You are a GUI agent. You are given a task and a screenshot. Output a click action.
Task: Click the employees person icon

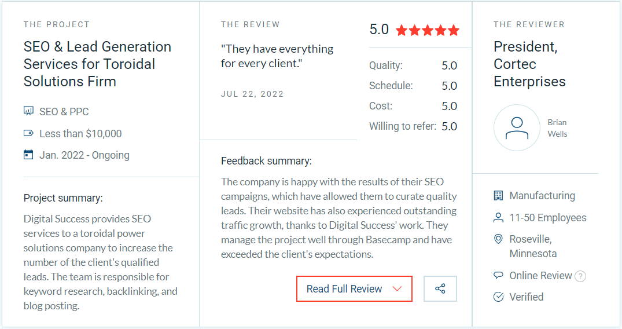pos(498,218)
